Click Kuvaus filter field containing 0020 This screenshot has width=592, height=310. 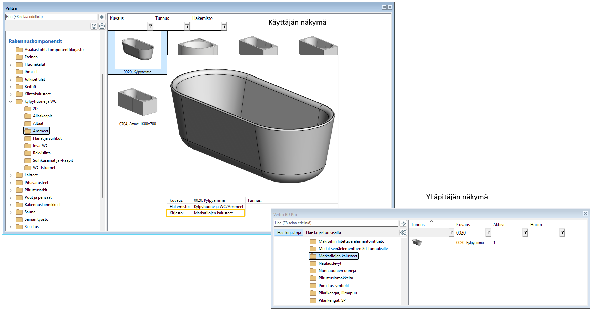point(470,232)
